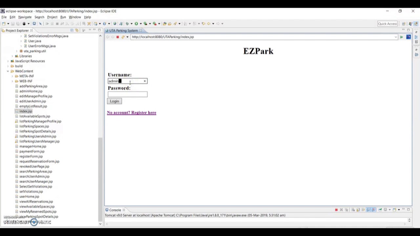This screenshot has height=236, width=420.
Task: Select the Console tab
Action: click(115, 210)
